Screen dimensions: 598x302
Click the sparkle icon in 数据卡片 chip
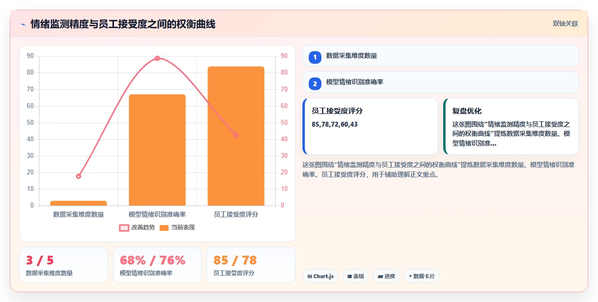pyautogui.click(x=410, y=276)
